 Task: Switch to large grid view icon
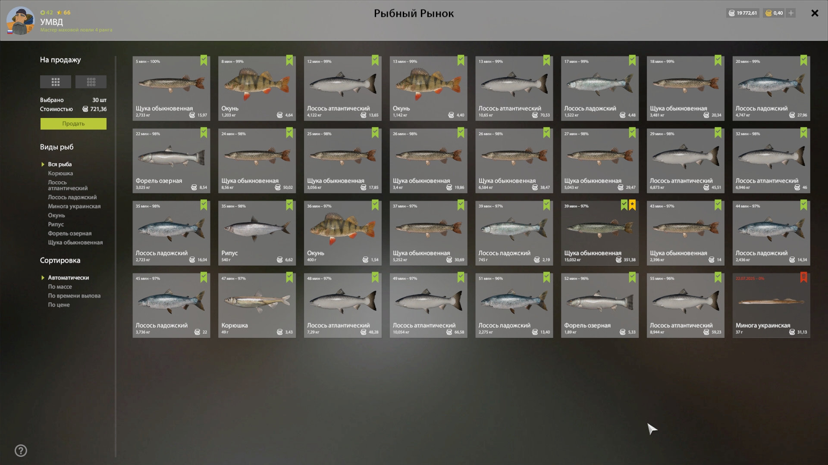click(56, 82)
